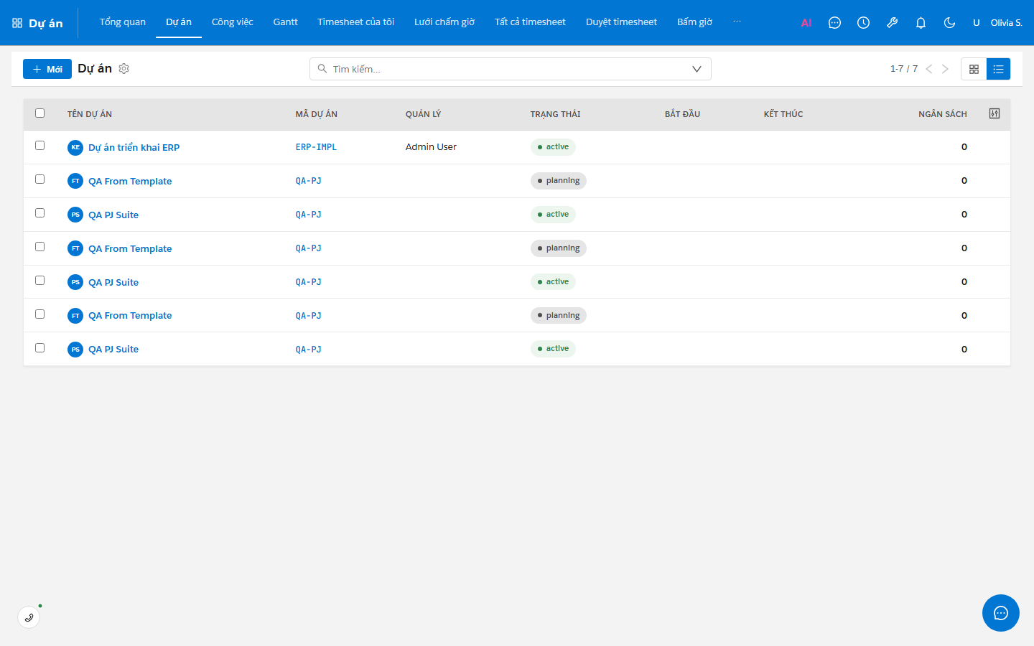Open the chat messages icon in header
The height and width of the screenshot is (646, 1034).
point(834,23)
